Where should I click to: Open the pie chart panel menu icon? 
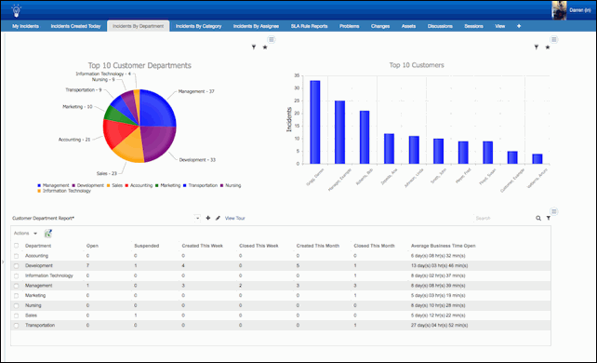pyautogui.click(x=272, y=39)
